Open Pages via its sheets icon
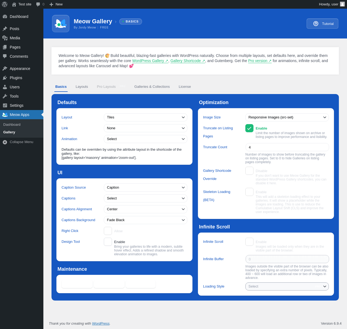Viewport: 347px width, 329px height. click(5, 47)
